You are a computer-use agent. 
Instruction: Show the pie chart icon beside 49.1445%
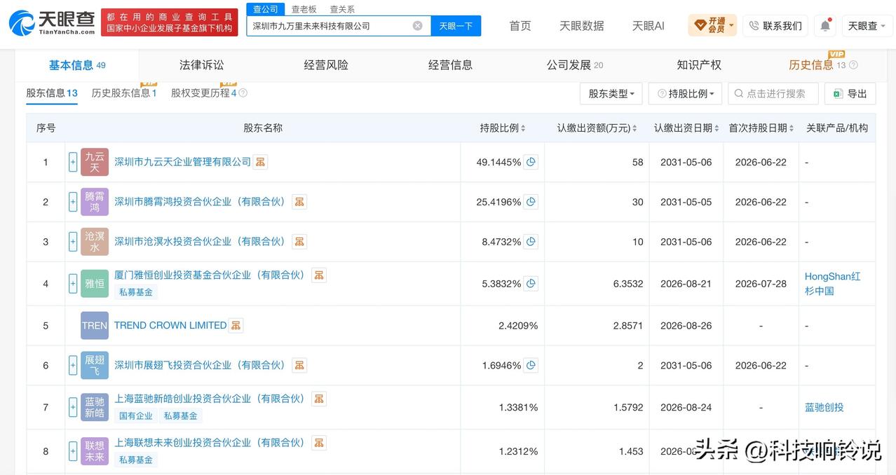click(x=531, y=162)
